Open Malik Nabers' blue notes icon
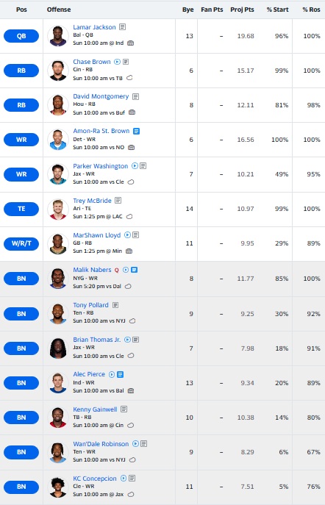The height and width of the screenshot is (505, 325). [135, 270]
